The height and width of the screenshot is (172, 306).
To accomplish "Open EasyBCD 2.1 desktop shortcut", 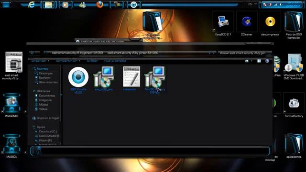I will pos(223,24).
